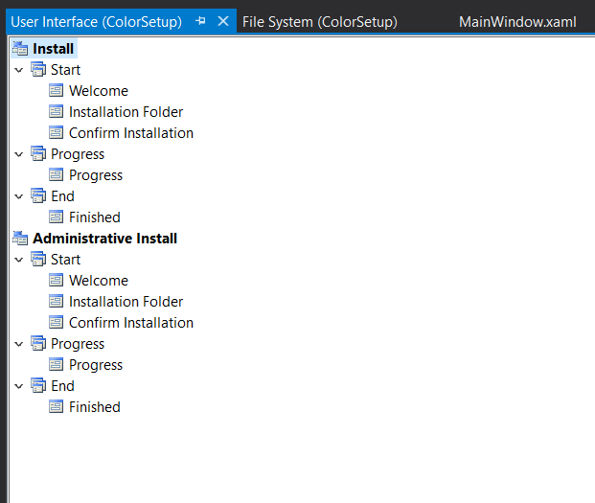The height and width of the screenshot is (503, 595).
Task: Click the Finished dialog icon under Administrative Install
Action: 57,406
